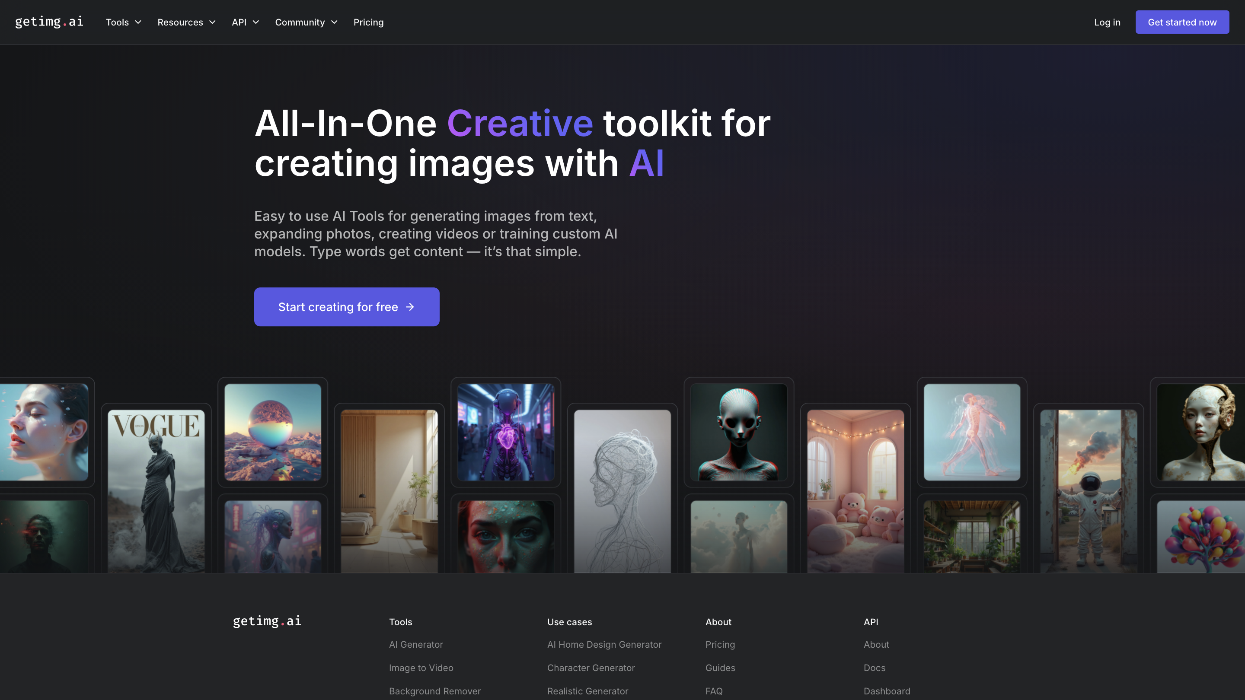Screen dimensions: 1245x700
Task: Open the colorful balloon tree thumbnail
Action: (x=1200, y=536)
